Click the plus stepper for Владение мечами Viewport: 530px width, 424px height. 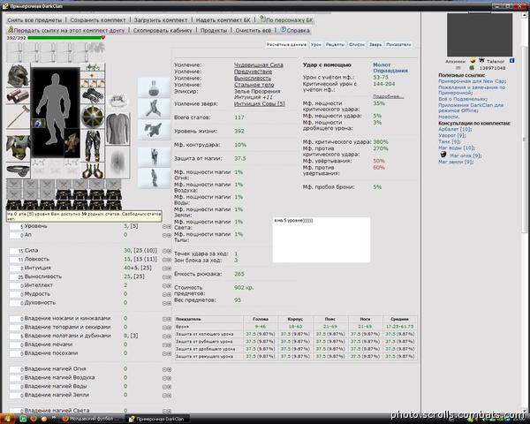point(169,344)
